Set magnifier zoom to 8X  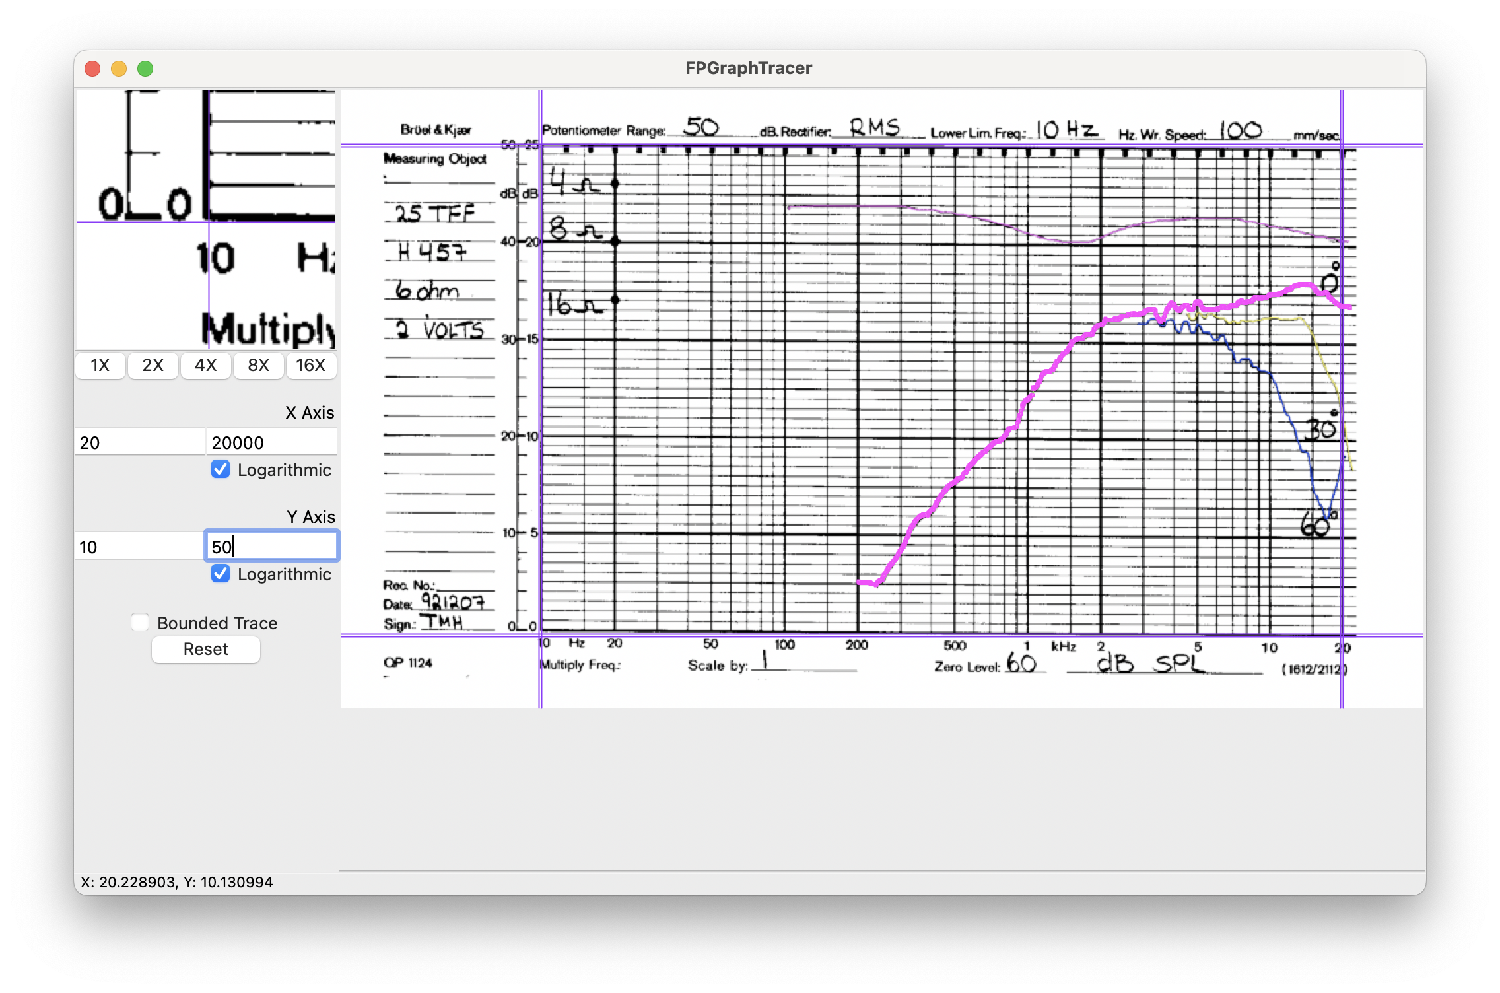[258, 365]
